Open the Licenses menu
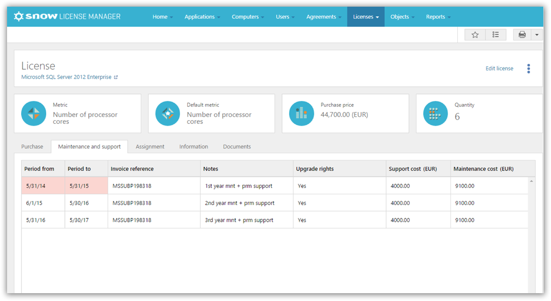Image resolution: width=551 pixels, height=301 pixels. (x=366, y=17)
